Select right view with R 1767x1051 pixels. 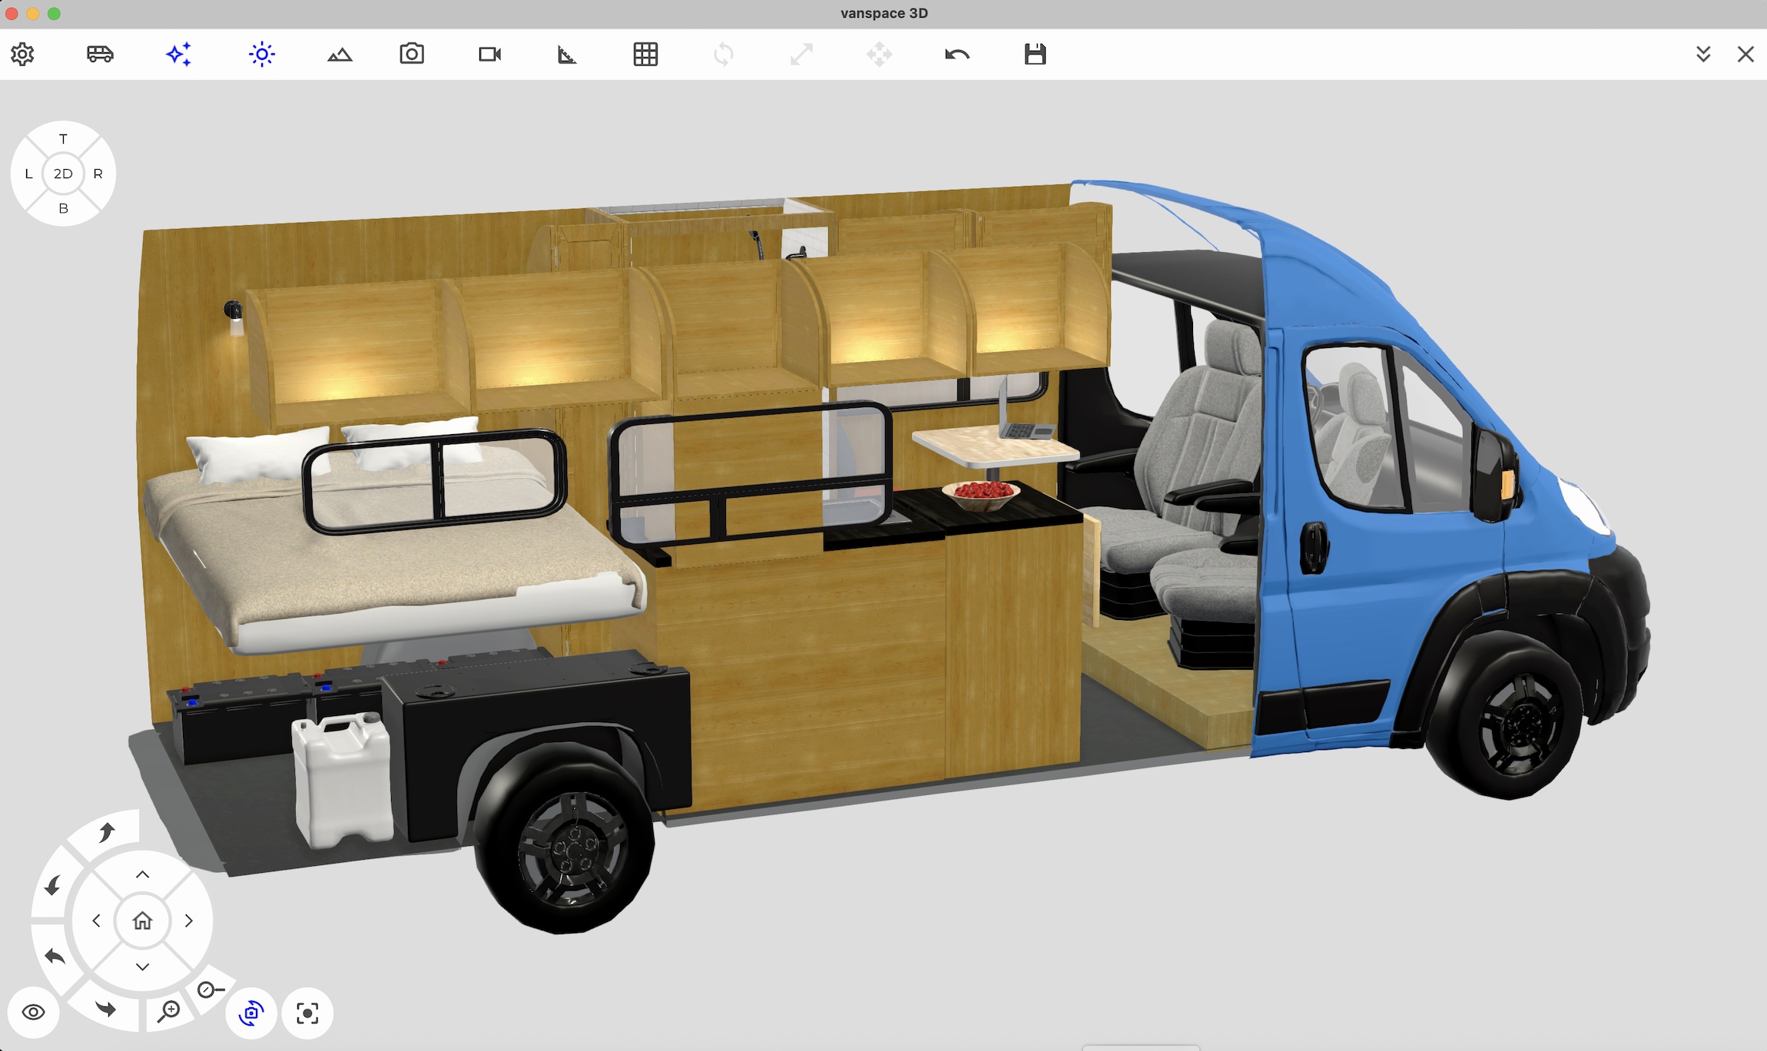point(98,174)
